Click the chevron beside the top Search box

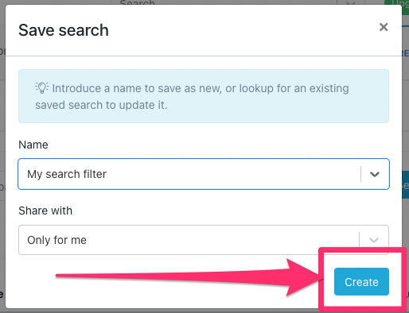pos(351,2)
